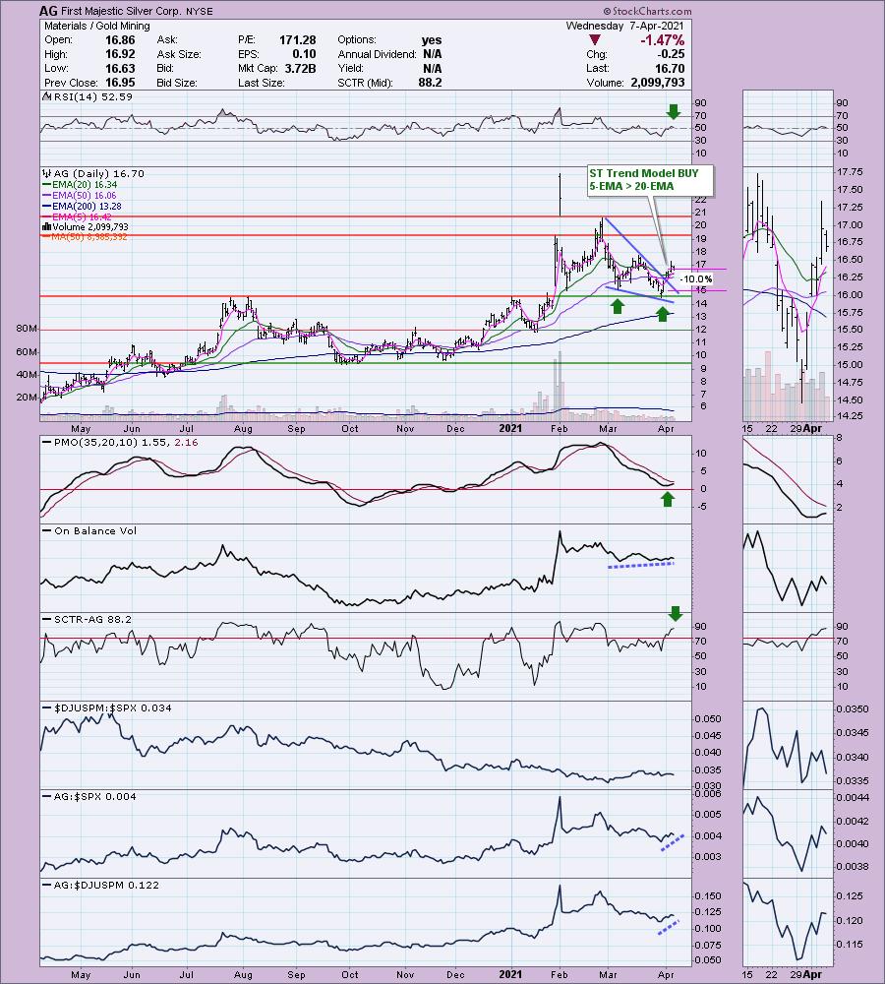Click the Last value 16.70 in header

670,69
